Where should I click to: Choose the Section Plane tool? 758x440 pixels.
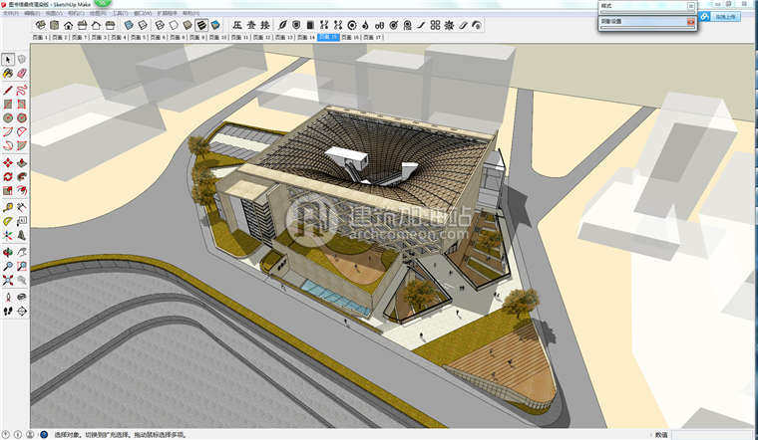[22, 312]
